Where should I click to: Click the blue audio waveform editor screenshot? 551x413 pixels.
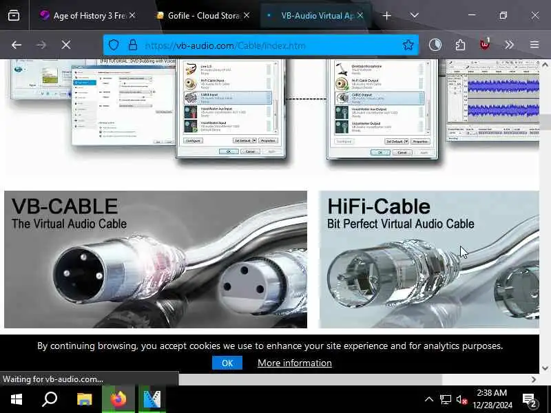click(x=493, y=100)
